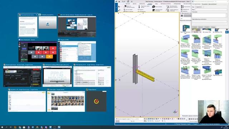229x129 pixels.
Task: Open Task View from the taskbar
Action: point(11,127)
